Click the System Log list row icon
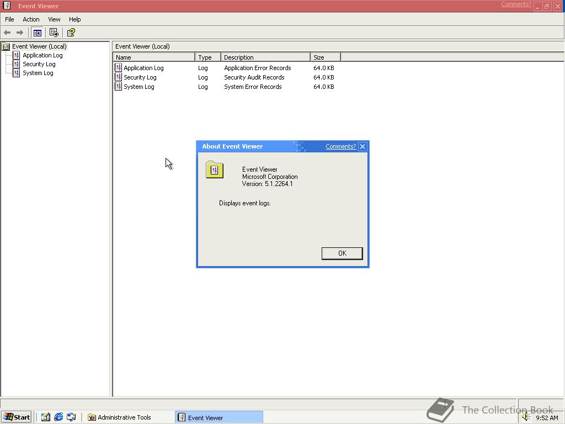 (x=118, y=86)
